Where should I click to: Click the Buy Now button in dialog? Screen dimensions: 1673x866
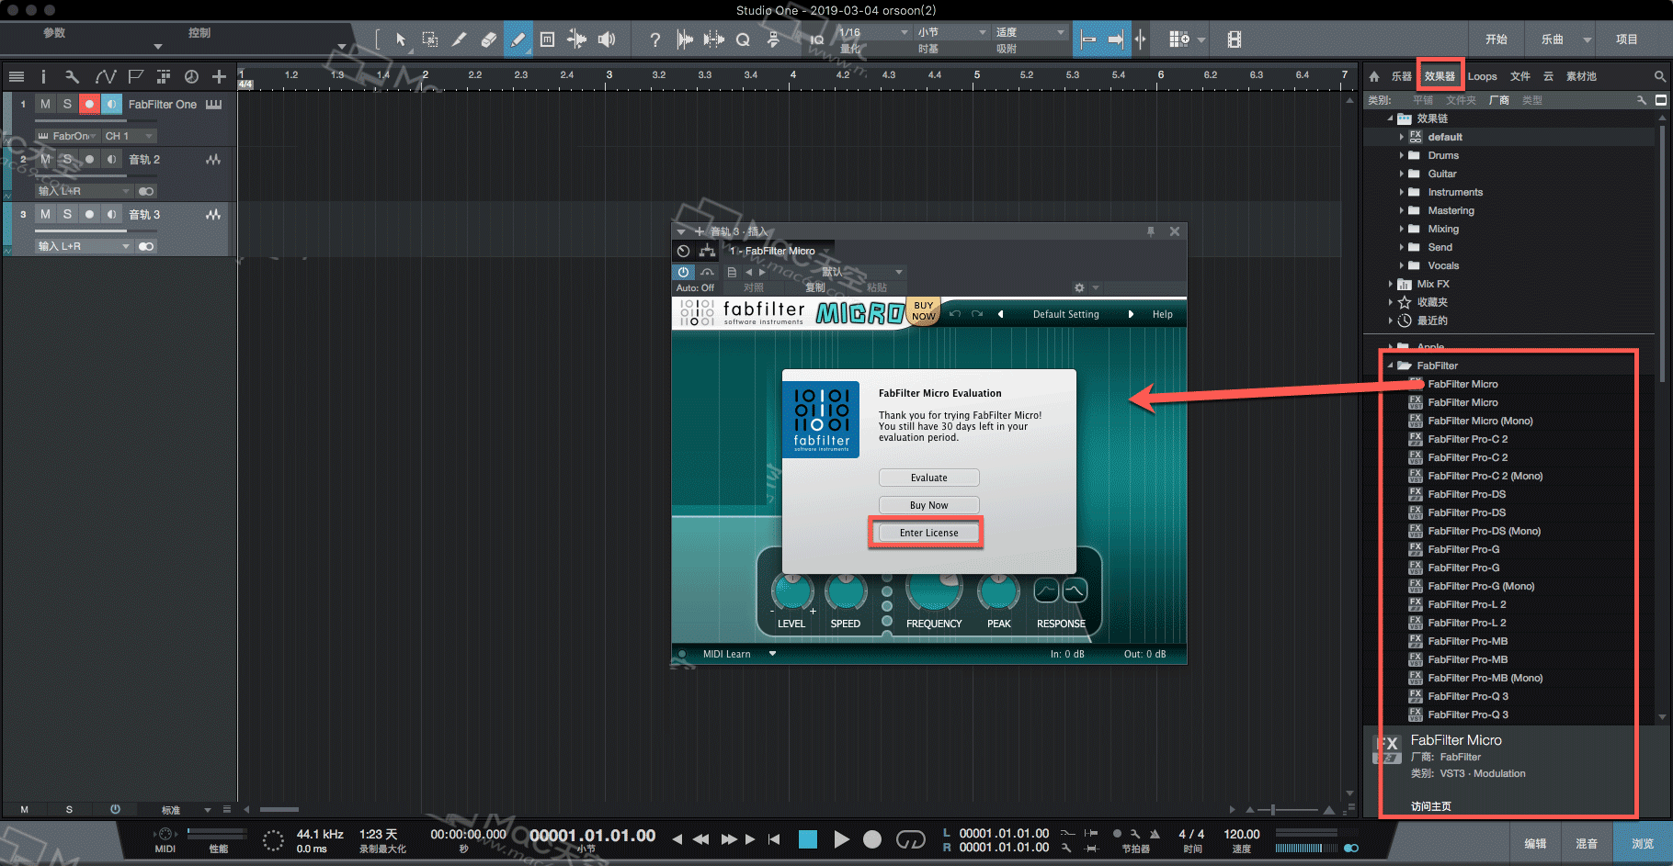click(x=928, y=505)
